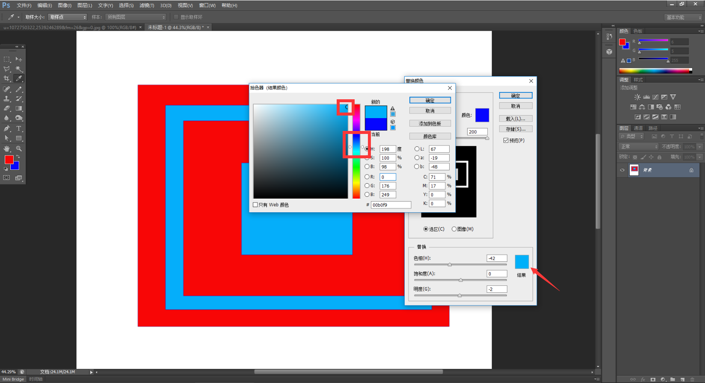This screenshot has height=383, width=705.
Task: Select the G green radio button
Action: [x=367, y=186]
